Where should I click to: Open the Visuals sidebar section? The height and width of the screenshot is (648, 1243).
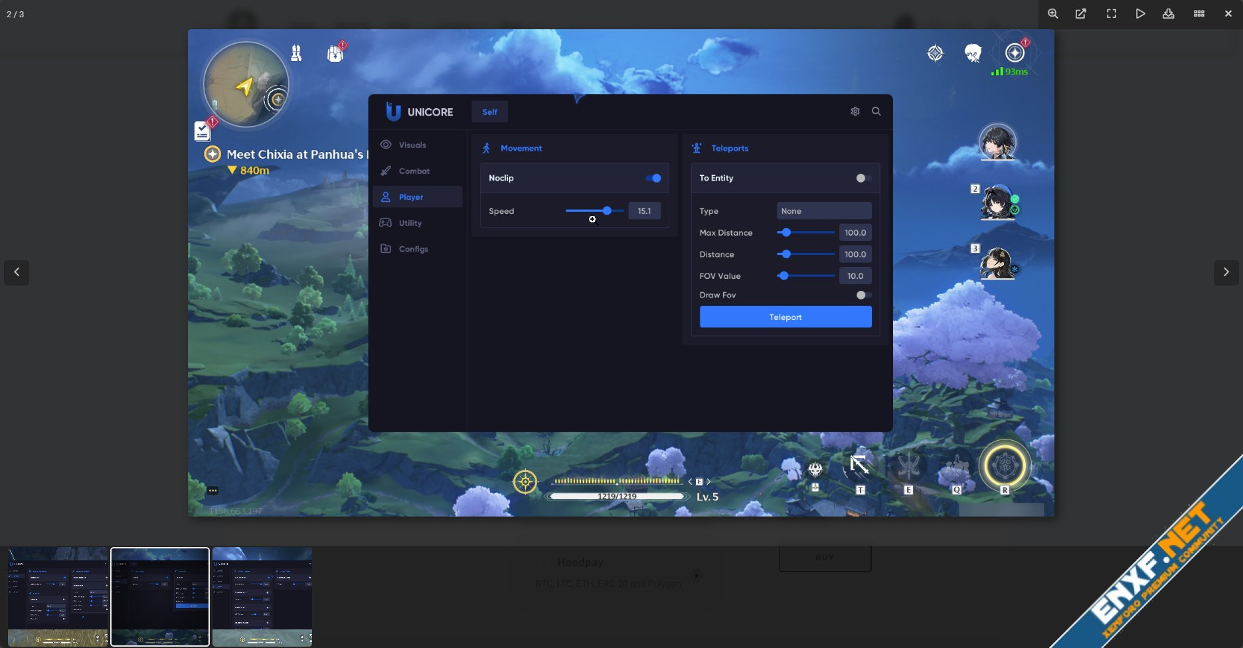[x=418, y=145]
